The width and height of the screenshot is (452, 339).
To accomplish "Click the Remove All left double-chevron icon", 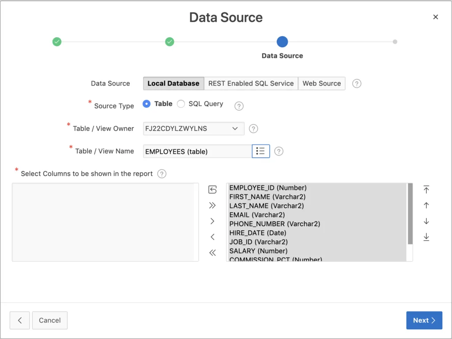I will pyautogui.click(x=212, y=253).
